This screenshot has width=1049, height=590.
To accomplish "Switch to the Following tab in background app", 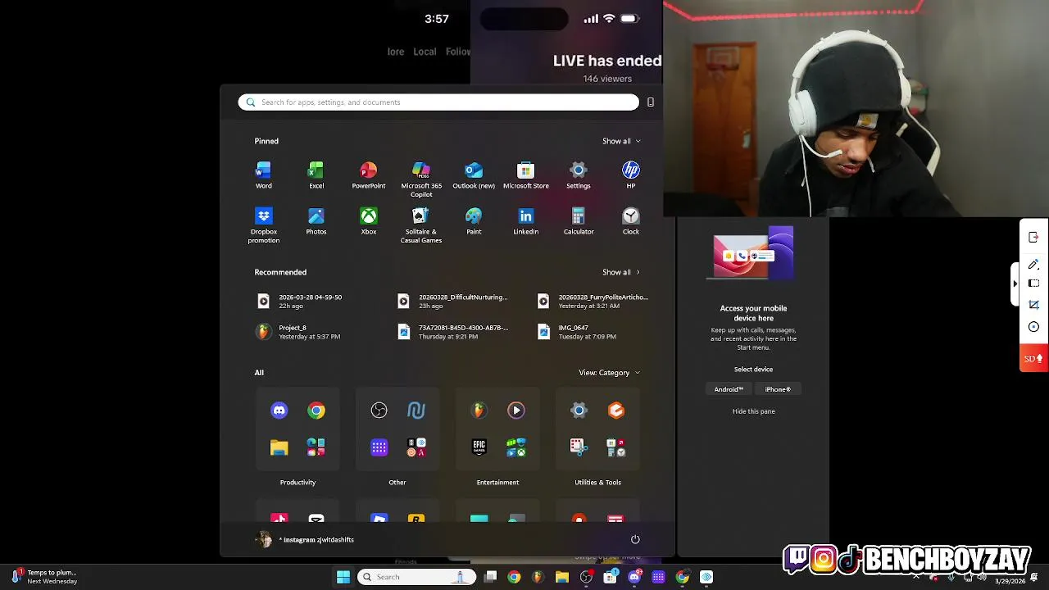I will click(x=457, y=52).
